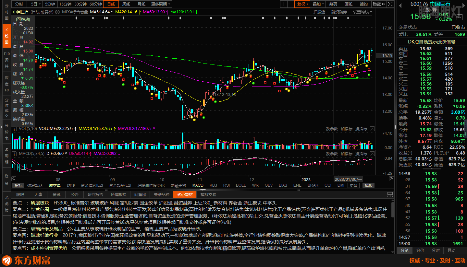Open help for the MACD indicator
The height and width of the screenshot is (267, 467).
point(14,153)
